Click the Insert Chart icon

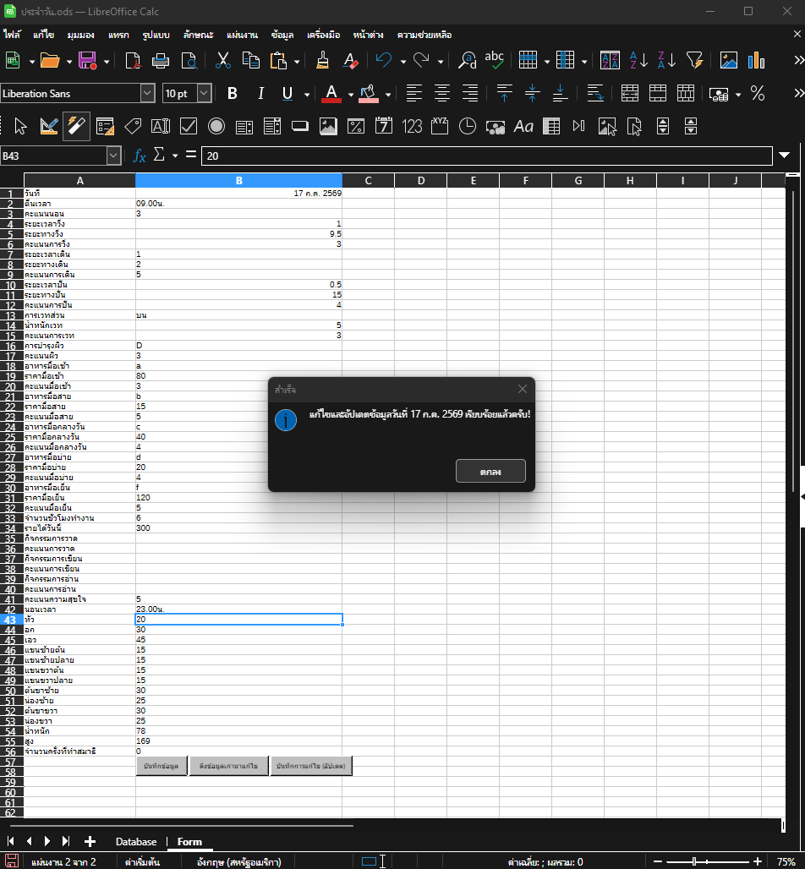756,60
